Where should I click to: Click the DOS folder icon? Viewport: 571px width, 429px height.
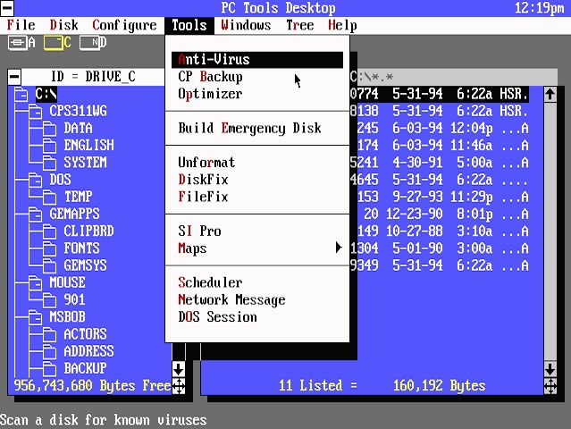click(36, 180)
